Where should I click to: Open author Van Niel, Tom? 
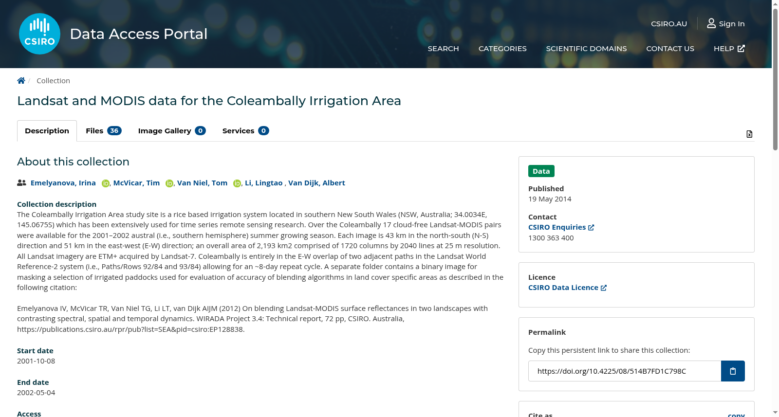(202, 183)
